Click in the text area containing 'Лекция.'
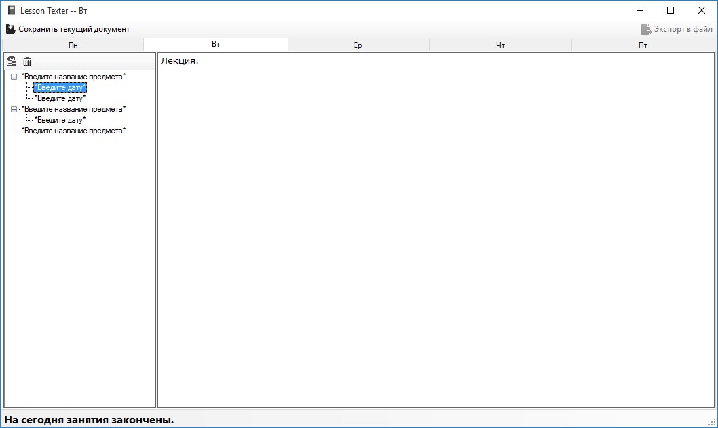 pos(436,230)
